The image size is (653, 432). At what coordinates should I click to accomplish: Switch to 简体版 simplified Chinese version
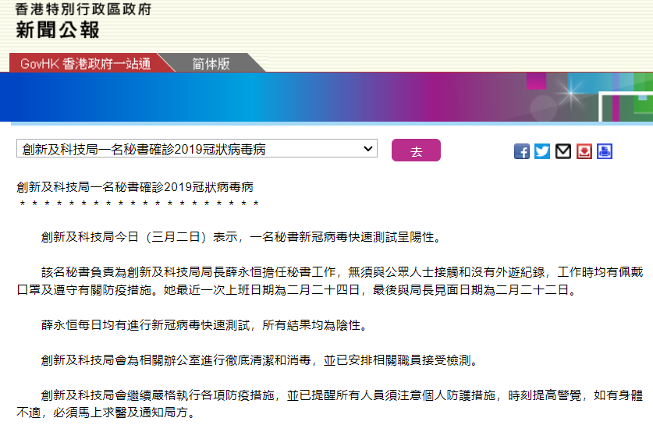211,64
